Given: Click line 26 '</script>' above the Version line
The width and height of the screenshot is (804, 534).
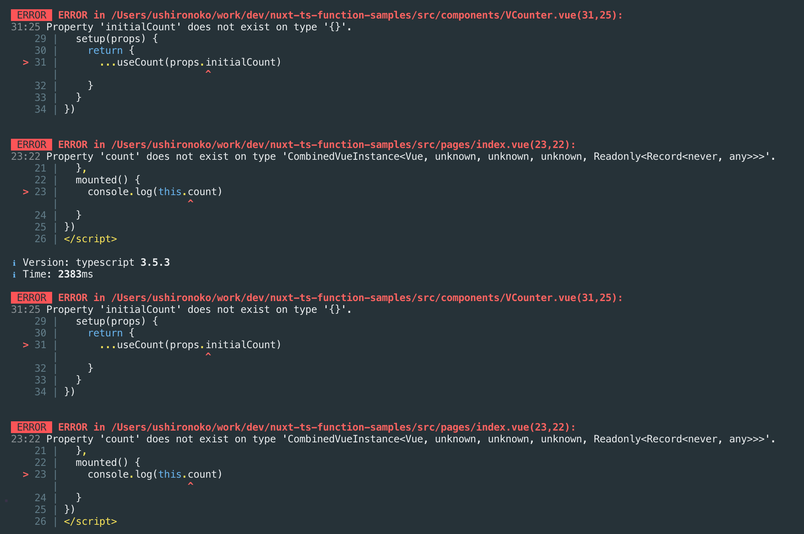Looking at the screenshot, I should pos(90,239).
